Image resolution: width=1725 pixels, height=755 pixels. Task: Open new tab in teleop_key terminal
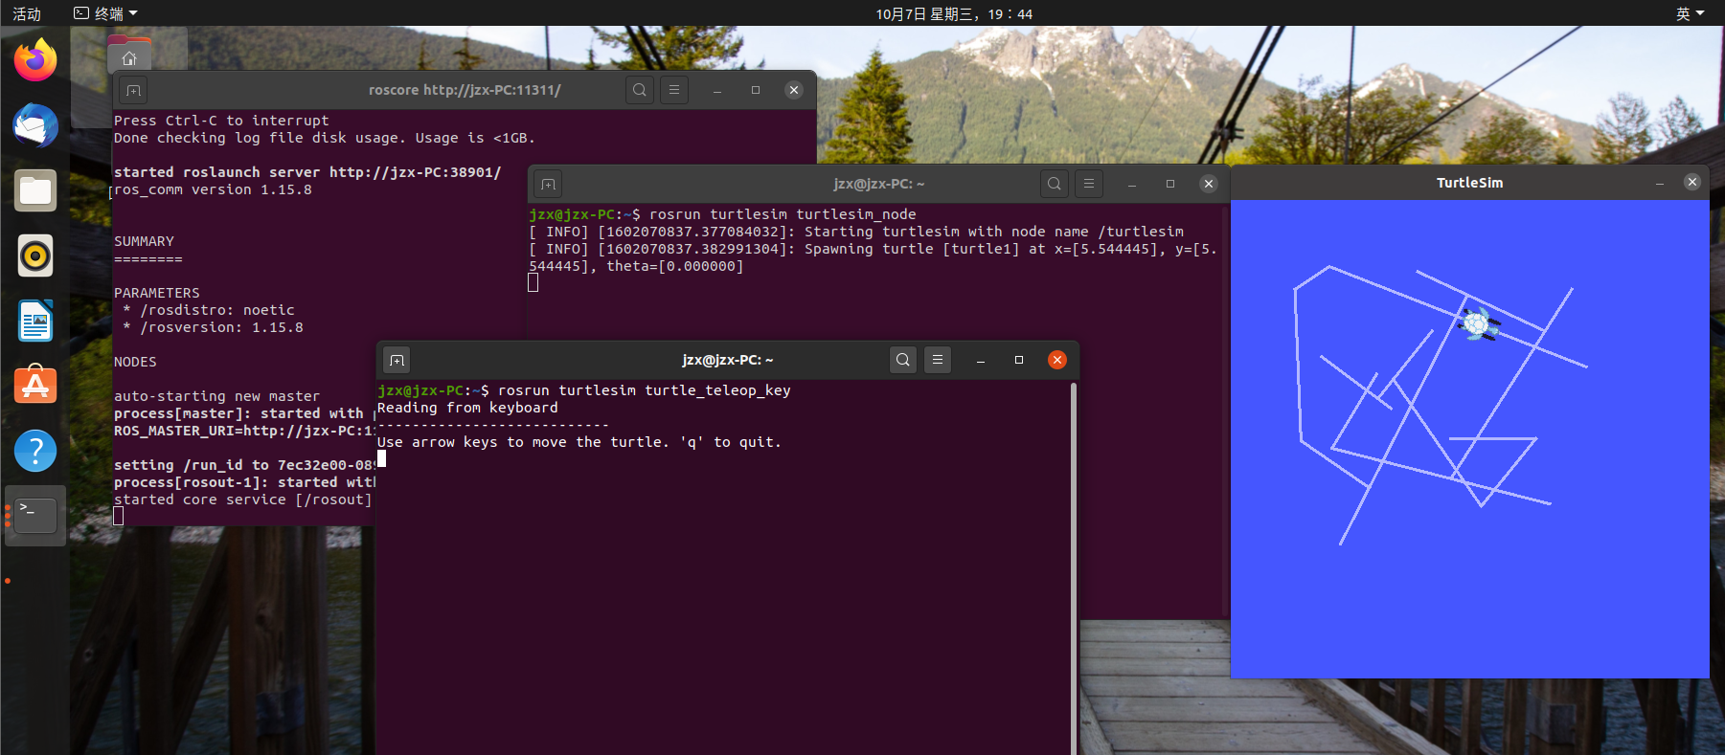[x=397, y=360]
